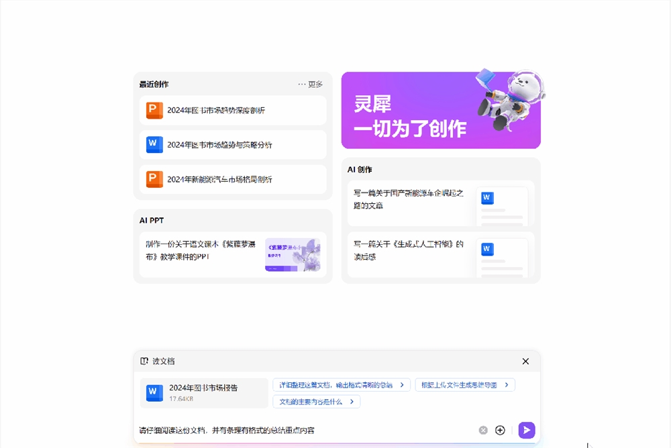
Task: Select the PPT icon on 2024年新能源汽车市场格局剖析
Action: coord(154,179)
